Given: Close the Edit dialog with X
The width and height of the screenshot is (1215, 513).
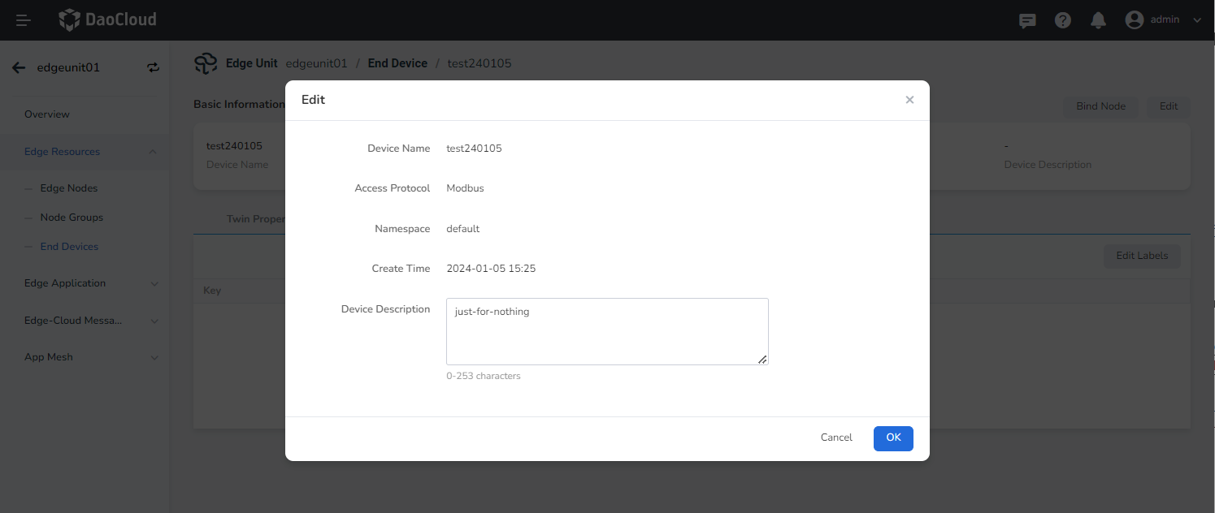Looking at the screenshot, I should point(909,100).
